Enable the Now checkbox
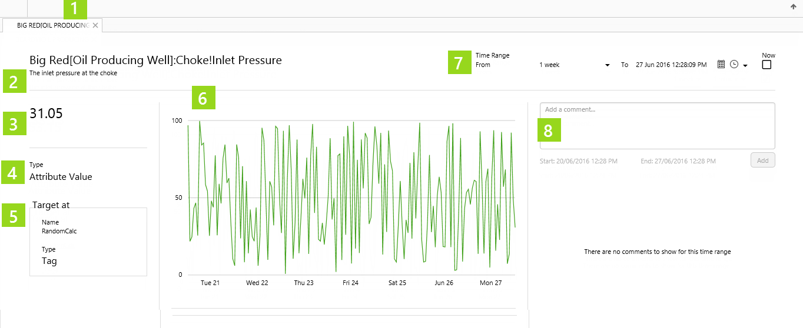The width and height of the screenshot is (803, 328). click(x=766, y=65)
